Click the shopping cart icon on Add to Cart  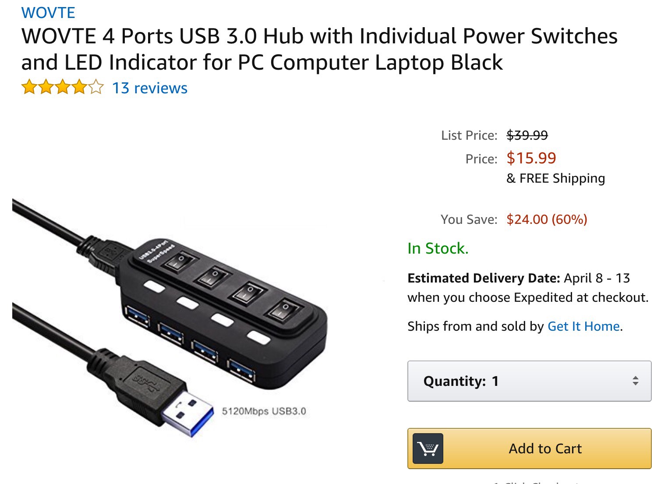point(428,449)
